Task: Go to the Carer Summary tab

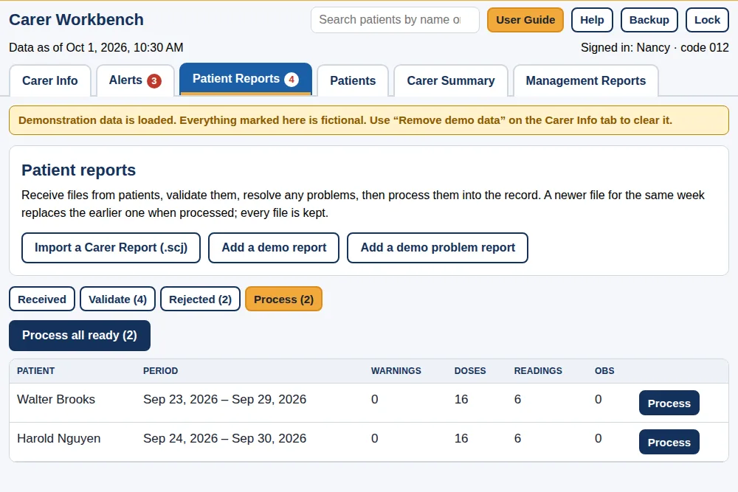Action: [451, 80]
